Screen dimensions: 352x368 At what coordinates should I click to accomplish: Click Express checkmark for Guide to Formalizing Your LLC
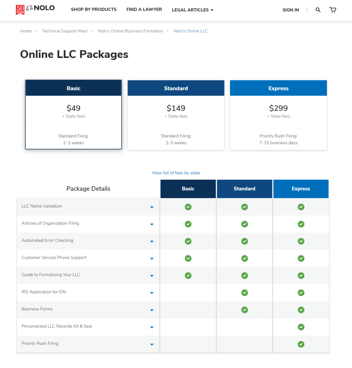[301, 275]
